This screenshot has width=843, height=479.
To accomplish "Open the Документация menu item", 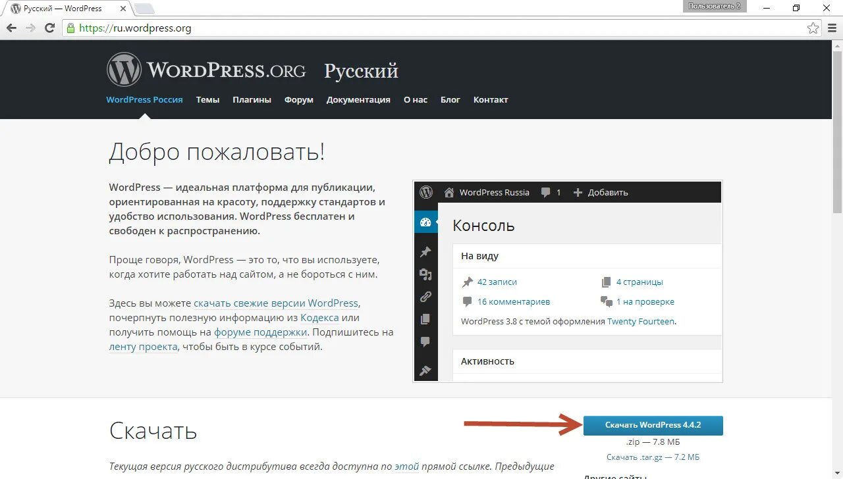I will click(358, 100).
